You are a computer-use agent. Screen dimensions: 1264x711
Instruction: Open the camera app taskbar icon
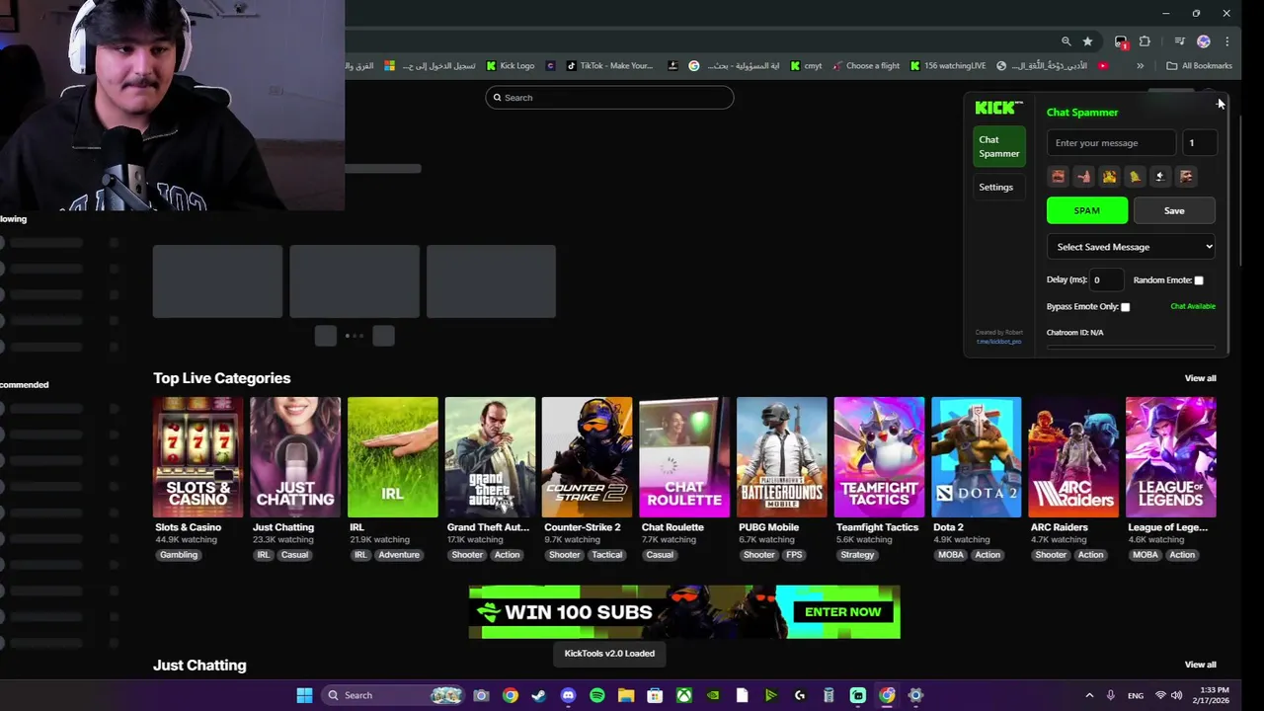[x=481, y=695]
